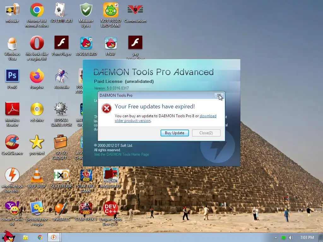Select the Communism desktop icon
Image resolution: width=323 pixels, height=242 pixels.
tap(135, 10)
